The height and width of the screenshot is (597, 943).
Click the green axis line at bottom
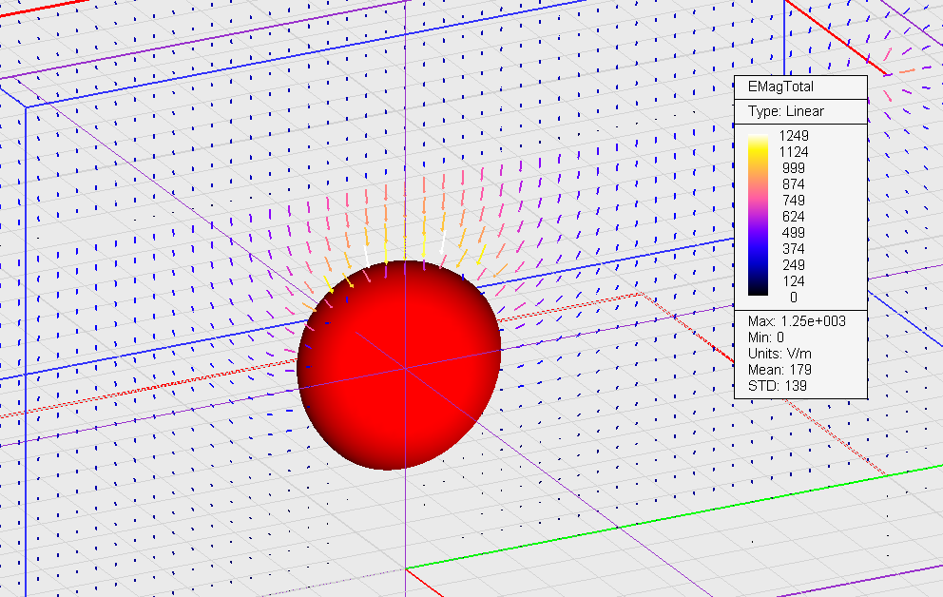click(665, 521)
